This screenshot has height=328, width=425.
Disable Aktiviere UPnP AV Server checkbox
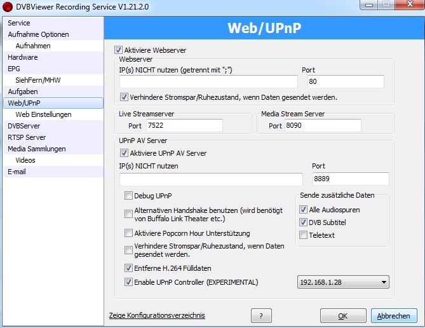coord(124,153)
